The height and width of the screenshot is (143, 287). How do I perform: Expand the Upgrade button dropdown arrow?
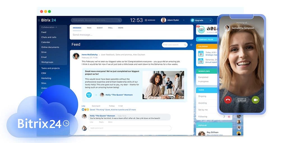click(210, 20)
